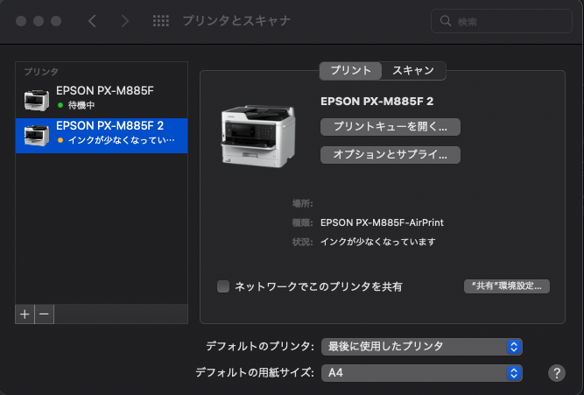
Task: Click status value インクが少なくなっています
Action: pyautogui.click(x=377, y=243)
